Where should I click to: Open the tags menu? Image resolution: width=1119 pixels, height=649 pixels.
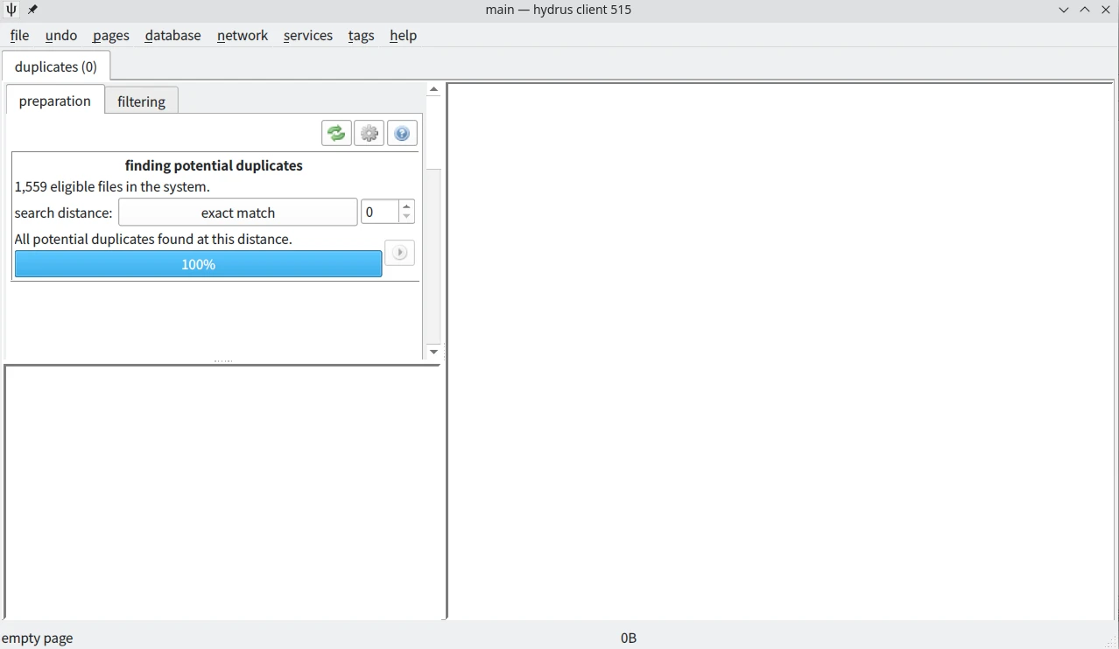point(361,35)
